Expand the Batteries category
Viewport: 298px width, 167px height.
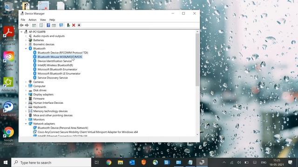coord(26,40)
